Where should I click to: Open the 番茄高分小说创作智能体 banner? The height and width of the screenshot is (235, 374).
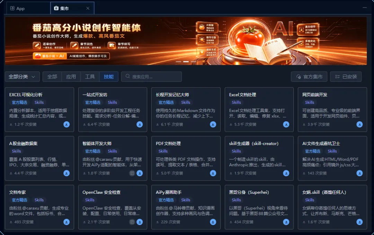tap(186, 41)
